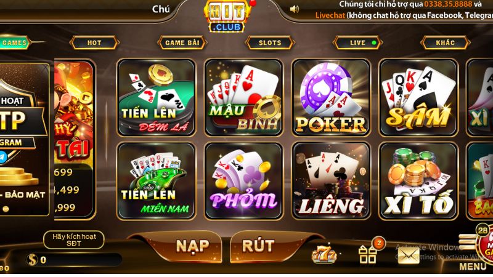This screenshot has width=493, height=277.
Task: Open the Poker game tile
Action: (331, 98)
